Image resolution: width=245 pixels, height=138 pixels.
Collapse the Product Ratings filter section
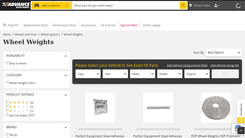pos(66,95)
